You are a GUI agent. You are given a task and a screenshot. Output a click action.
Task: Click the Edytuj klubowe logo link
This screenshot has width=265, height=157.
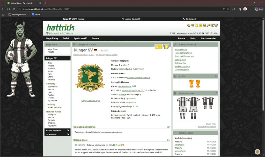pos(90,101)
